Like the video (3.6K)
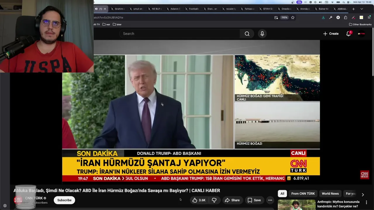 (x=199, y=200)
